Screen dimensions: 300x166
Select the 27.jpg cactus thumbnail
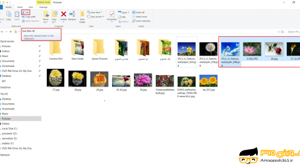pos(55,78)
